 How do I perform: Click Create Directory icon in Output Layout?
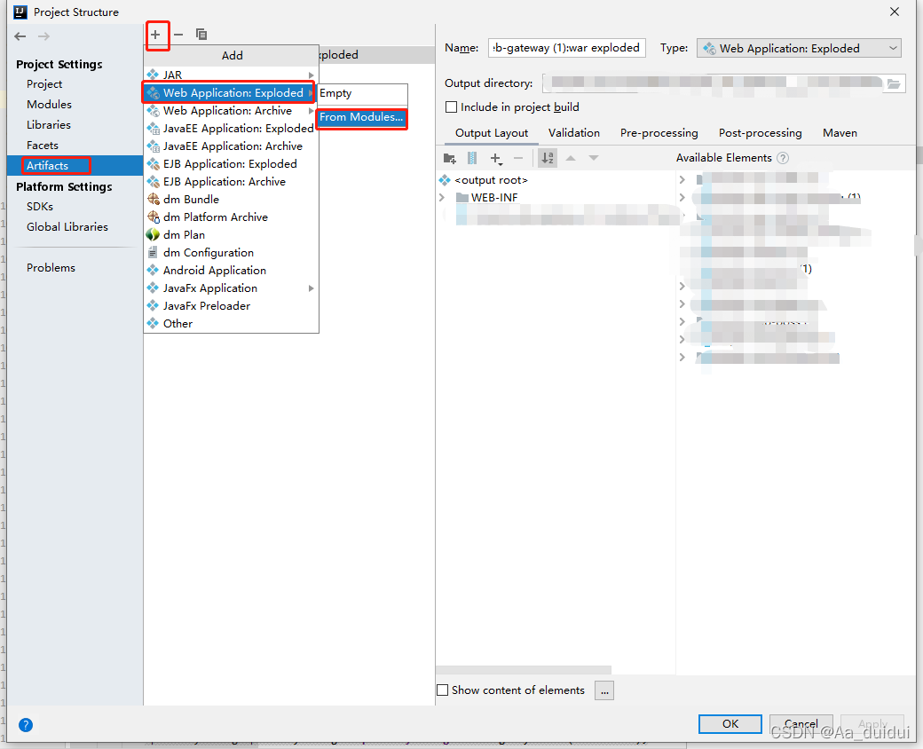pyautogui.click(x=450, y=158)
